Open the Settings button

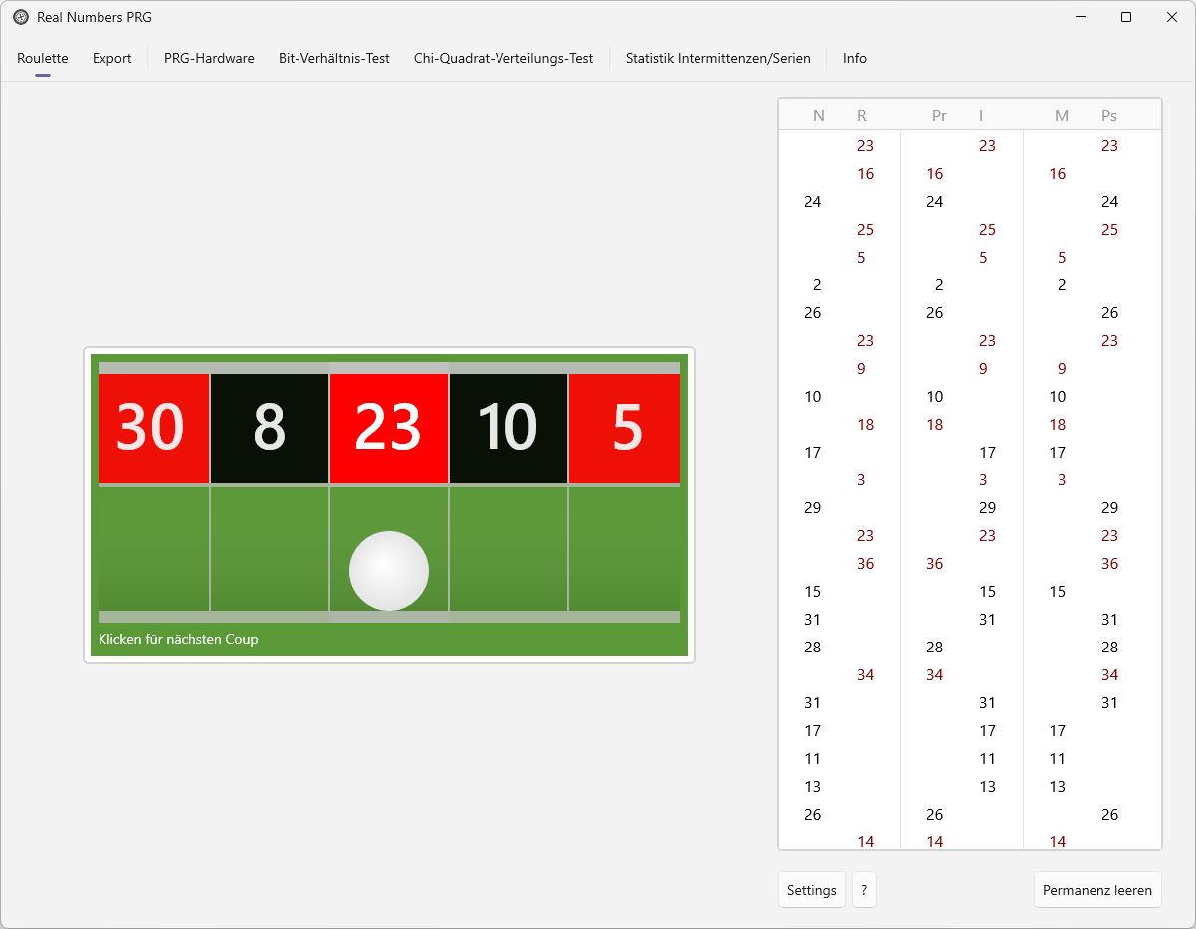coord(812,890)
